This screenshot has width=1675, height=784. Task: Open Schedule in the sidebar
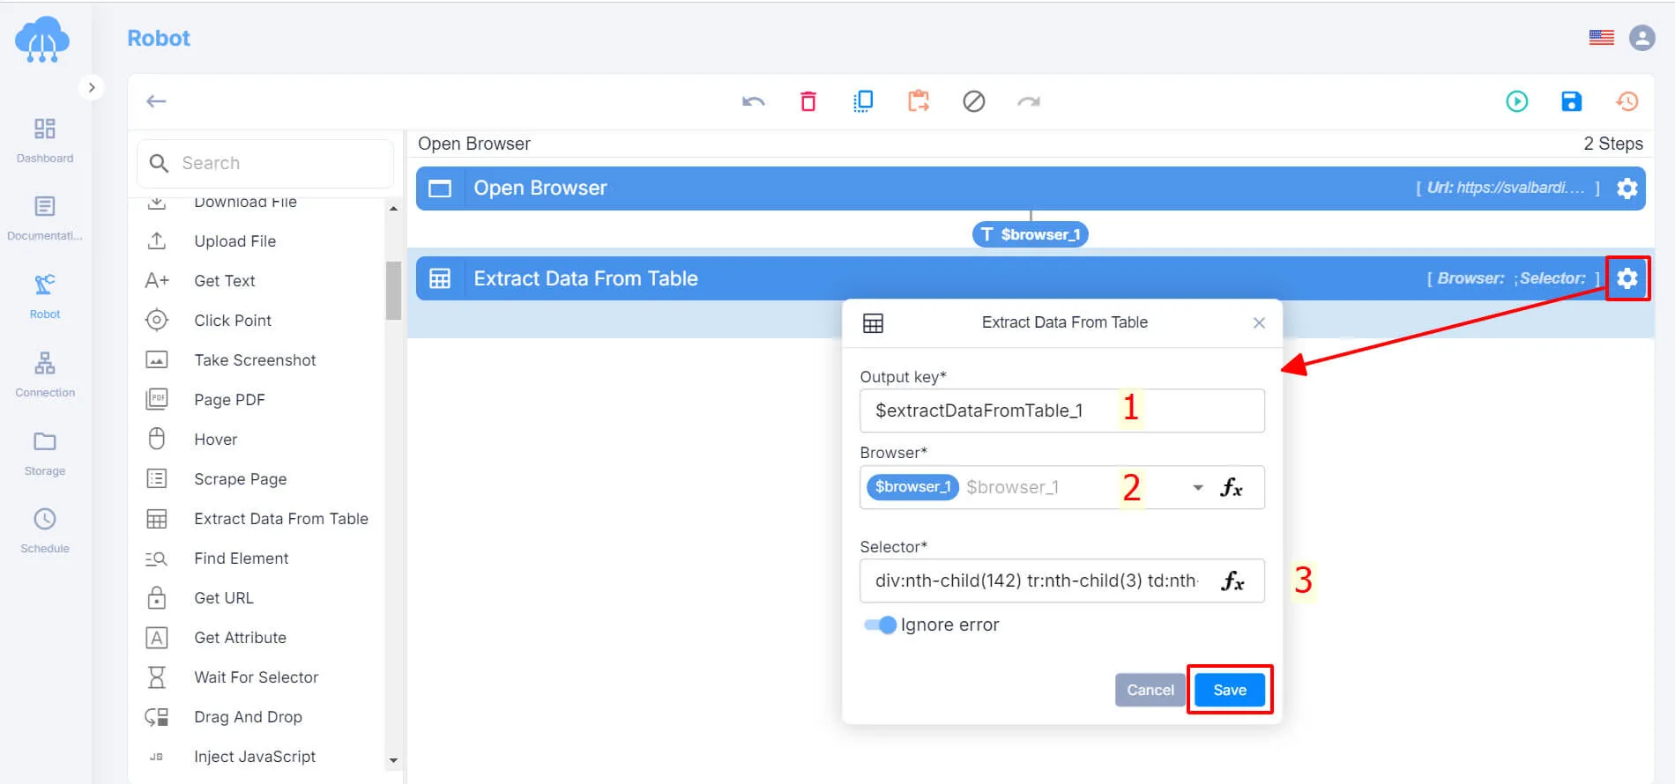click(45, 530)
